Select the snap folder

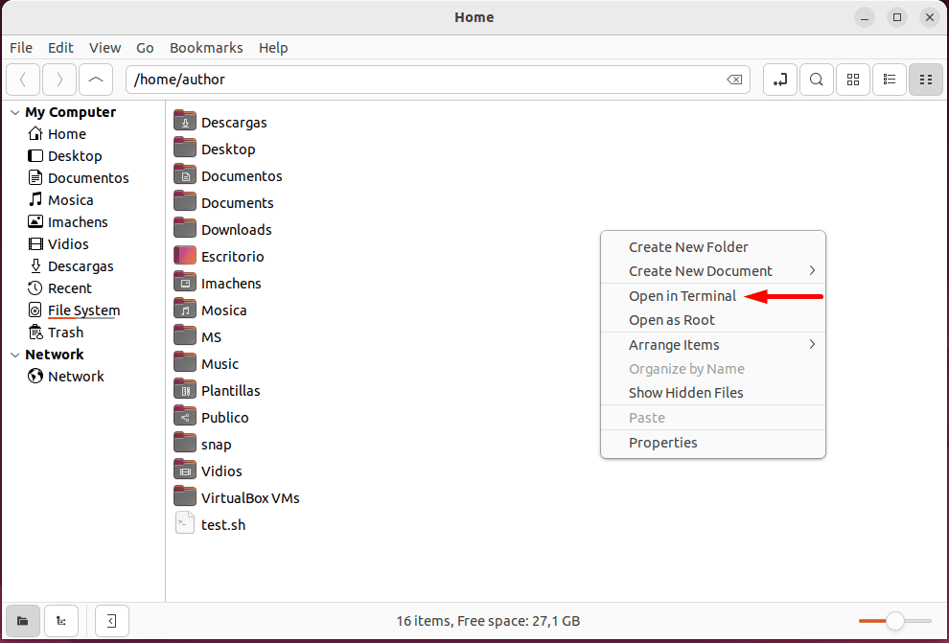tap(202, 444)
